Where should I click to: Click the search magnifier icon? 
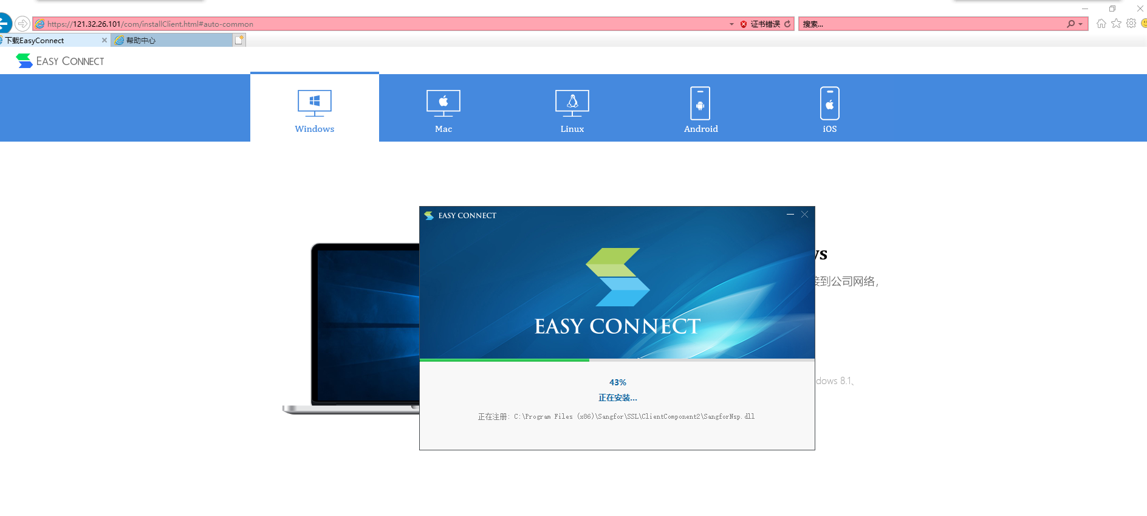[x=1070, y=24]
